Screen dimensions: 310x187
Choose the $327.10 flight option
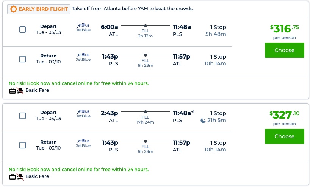pos(284,136)
